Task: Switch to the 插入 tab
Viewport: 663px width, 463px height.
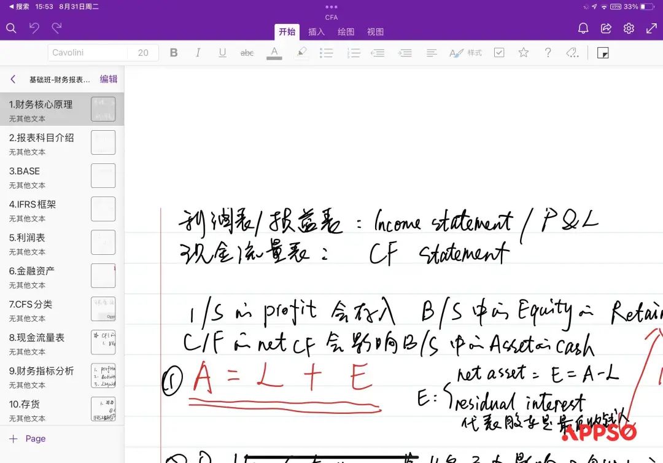Action: [x=316, y=32]
